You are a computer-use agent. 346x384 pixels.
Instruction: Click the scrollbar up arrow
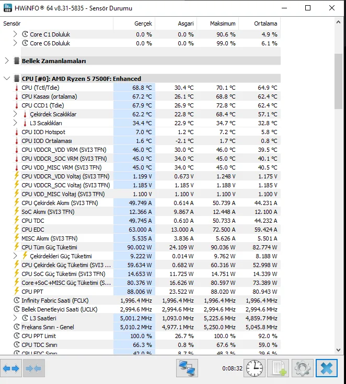click(x=338, y=22)
